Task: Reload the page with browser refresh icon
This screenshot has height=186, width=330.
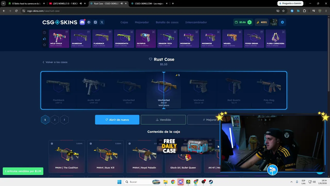Action: tap(16, 11)
